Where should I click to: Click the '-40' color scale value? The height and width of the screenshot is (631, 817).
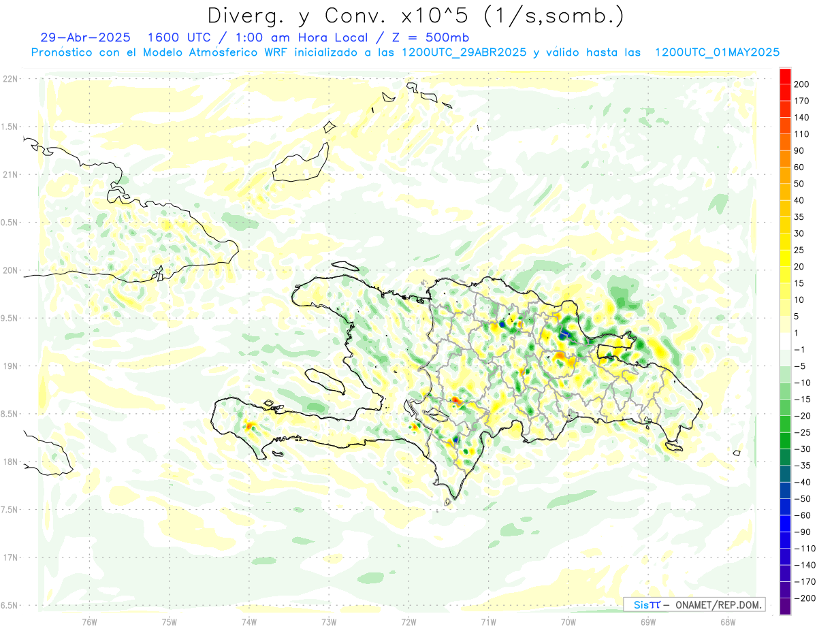pyautogui.click(x=802, y=482)
